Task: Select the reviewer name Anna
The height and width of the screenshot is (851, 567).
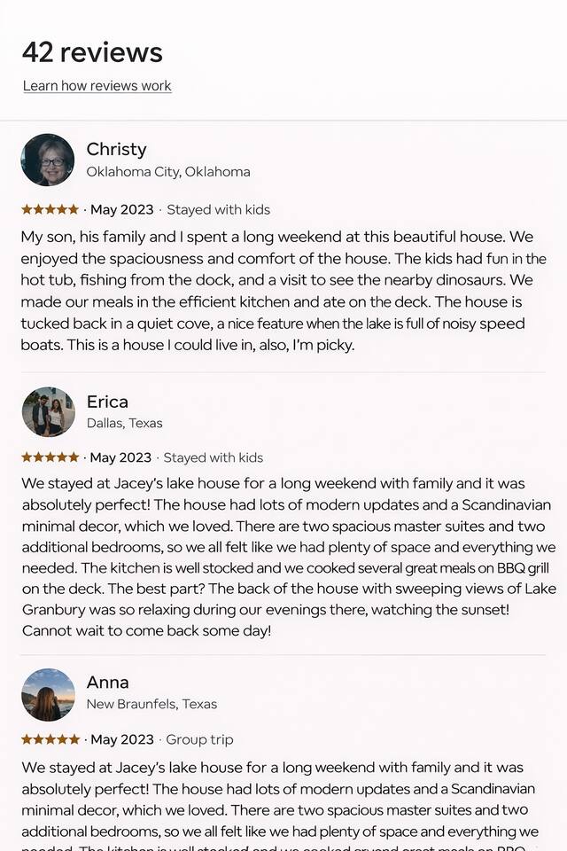Action: [107, 683]
